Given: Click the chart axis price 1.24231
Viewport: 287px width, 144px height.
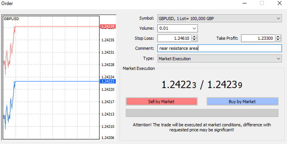Looking at the screenshot, I should coord(108,52).
